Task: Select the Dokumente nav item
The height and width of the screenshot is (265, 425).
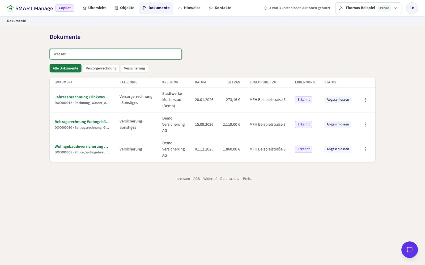Action: point(156,8)
